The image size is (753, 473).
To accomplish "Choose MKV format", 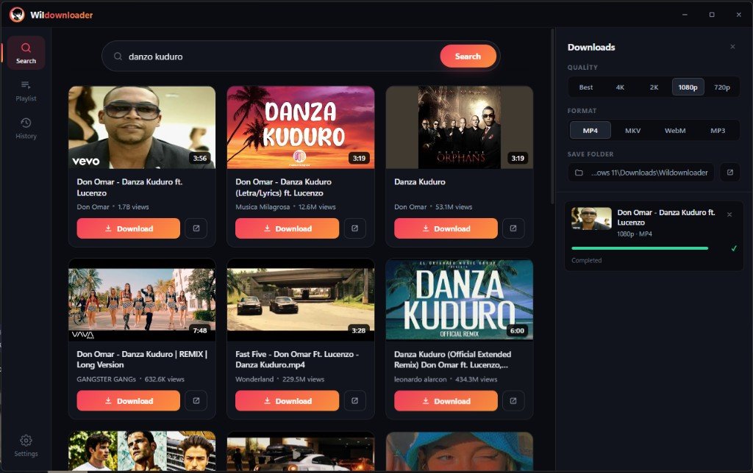I will (x=632, y=131).
